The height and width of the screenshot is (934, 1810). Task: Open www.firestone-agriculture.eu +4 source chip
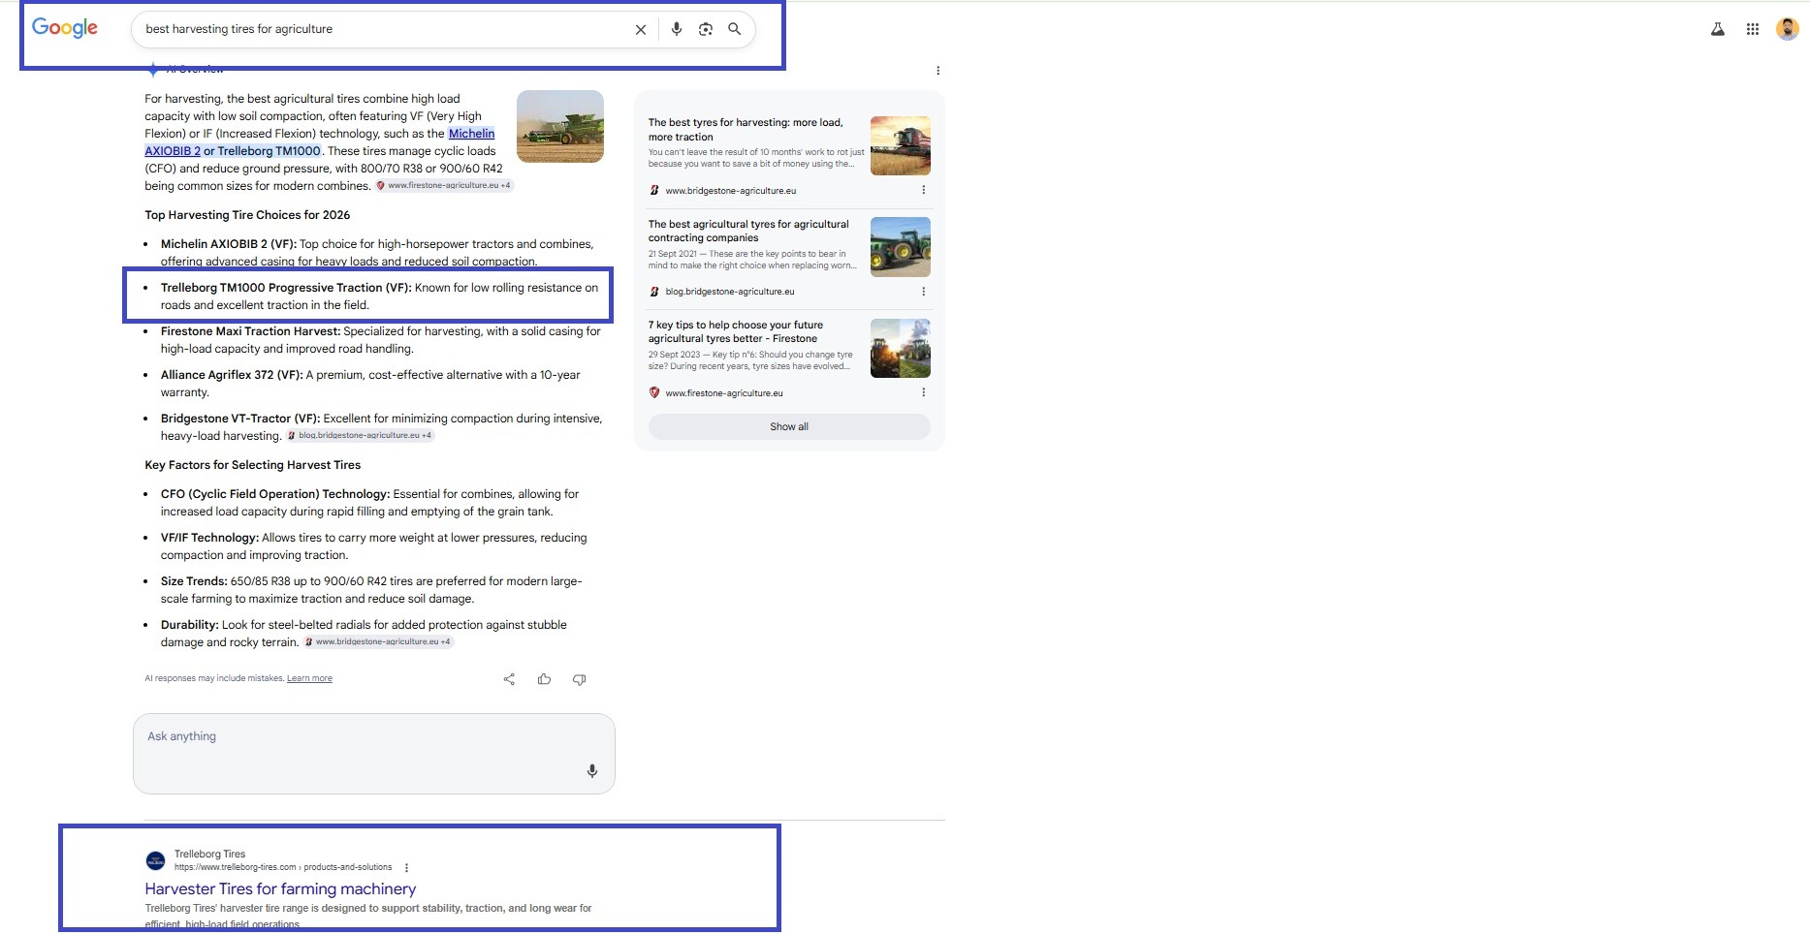[x=445, y=185]
